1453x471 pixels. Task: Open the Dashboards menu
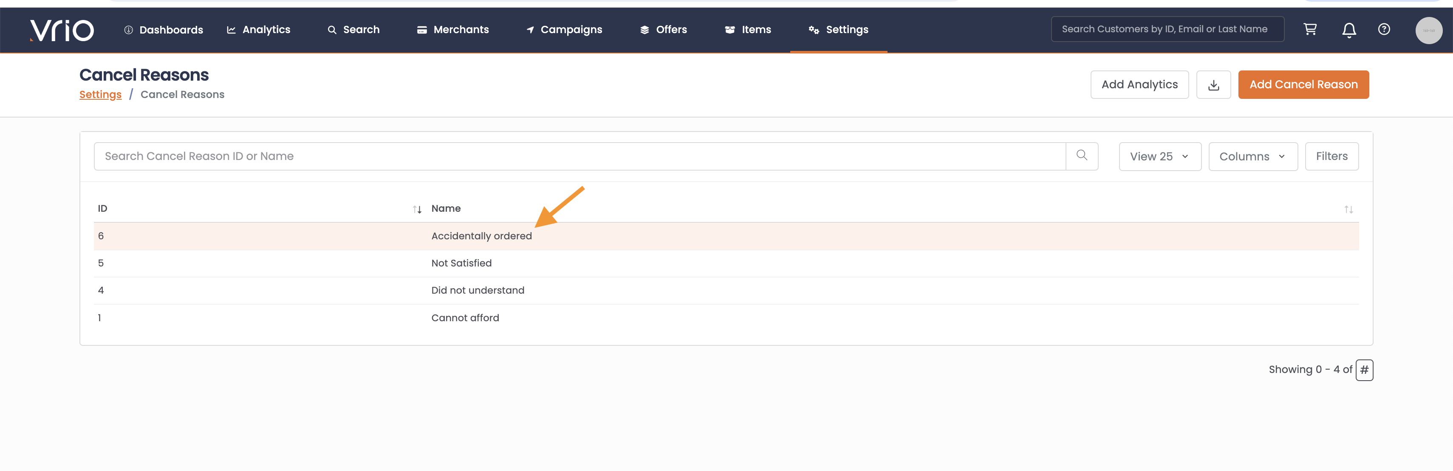point(164,30)
